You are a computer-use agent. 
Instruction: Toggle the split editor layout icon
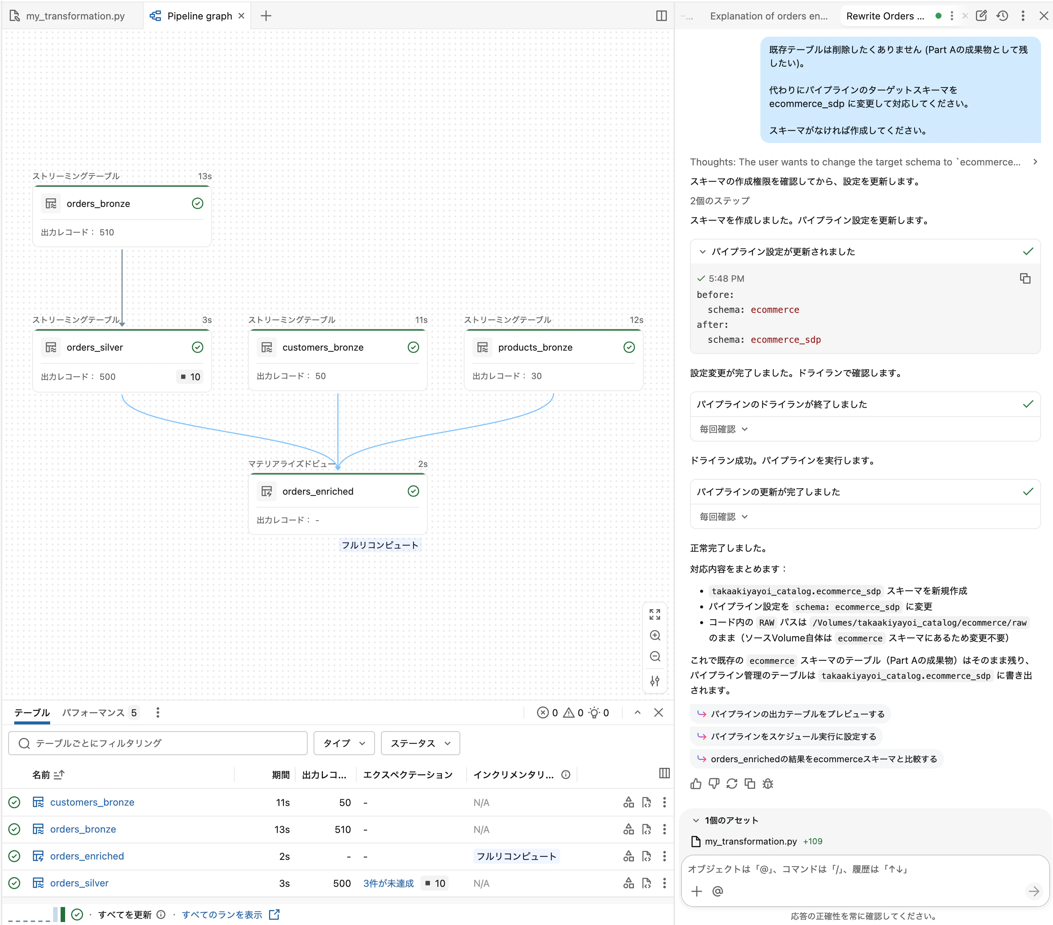tap(662, 16)
